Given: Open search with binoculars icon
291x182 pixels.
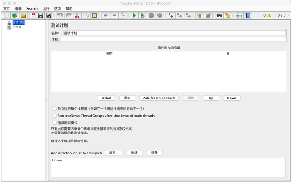Looking at the screenshot, I should [x=219, y=15].
